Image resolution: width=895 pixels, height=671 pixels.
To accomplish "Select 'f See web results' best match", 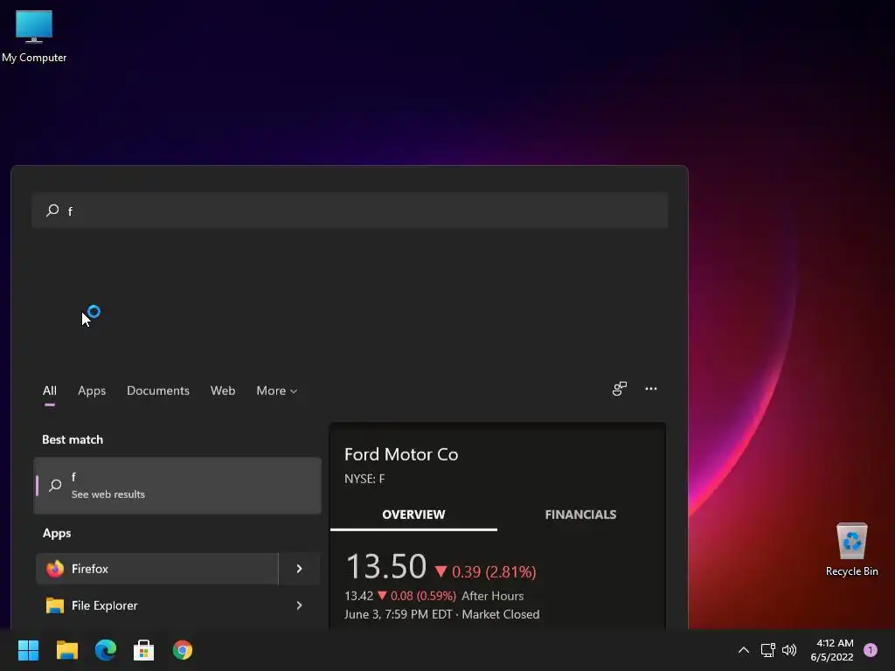I will pyautogui.click(x=177, y=486).
